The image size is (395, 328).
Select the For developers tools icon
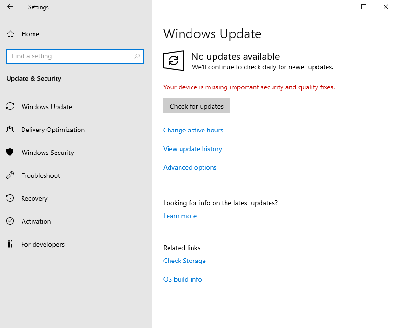tap(10, 244)
